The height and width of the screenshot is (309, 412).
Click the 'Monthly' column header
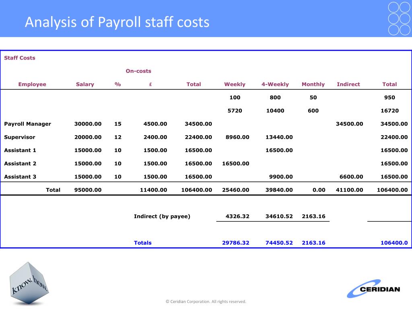tap(313, 84)
